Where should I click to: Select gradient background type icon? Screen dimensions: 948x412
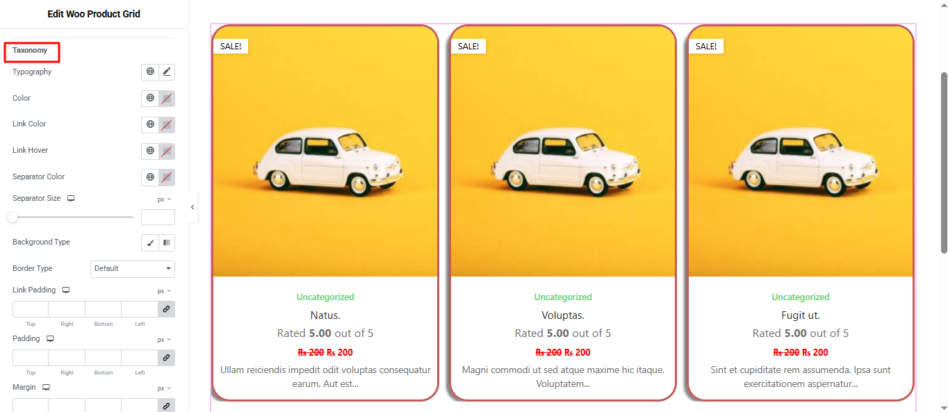tap(167, 242)
